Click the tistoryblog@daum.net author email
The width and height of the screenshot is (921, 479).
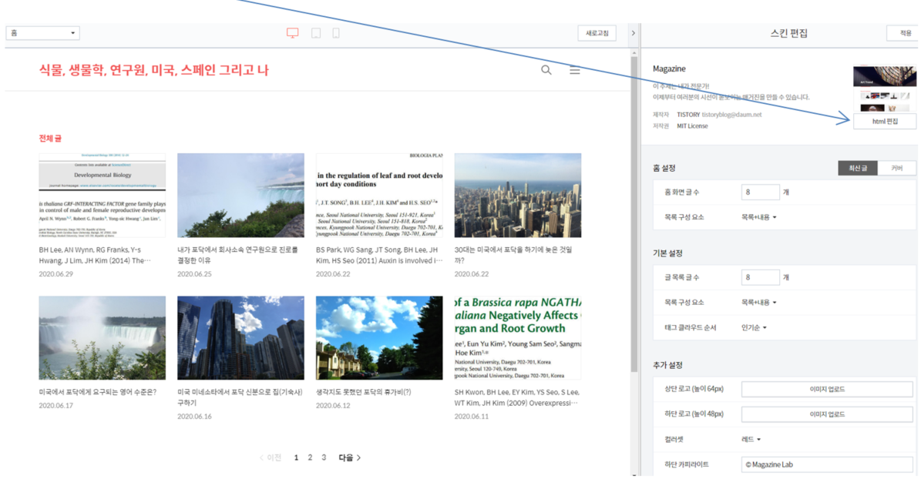pos(731,115)
